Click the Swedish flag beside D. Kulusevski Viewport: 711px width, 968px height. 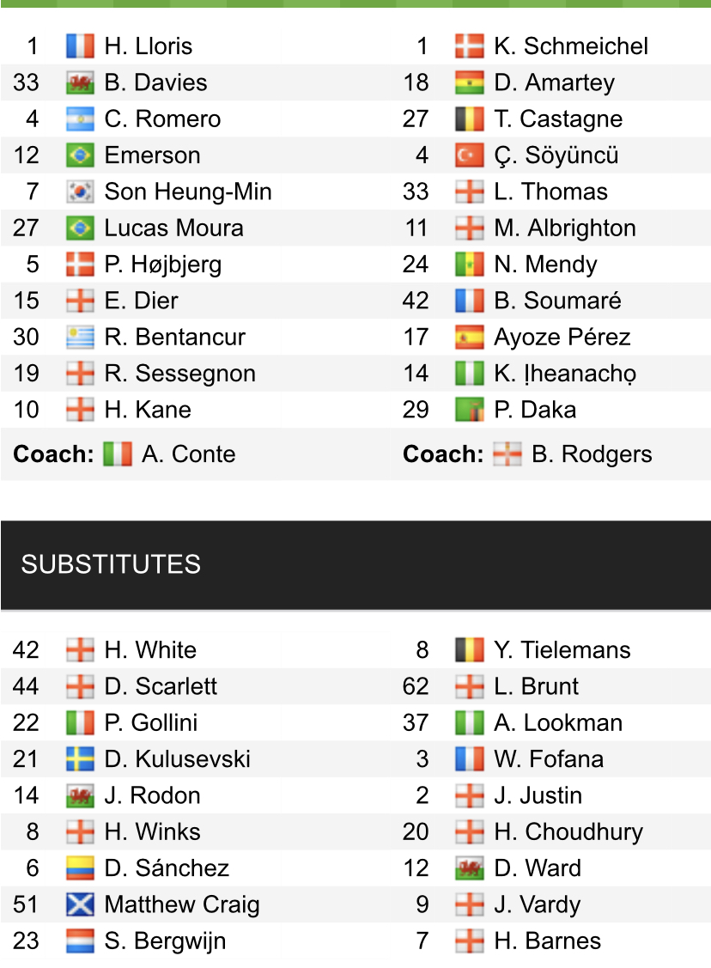(80, 759)
